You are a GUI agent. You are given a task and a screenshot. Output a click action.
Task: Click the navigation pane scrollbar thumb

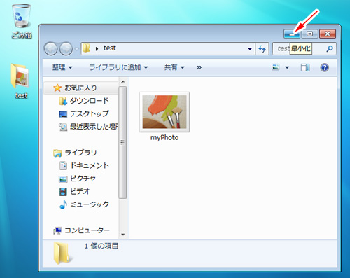122,142
